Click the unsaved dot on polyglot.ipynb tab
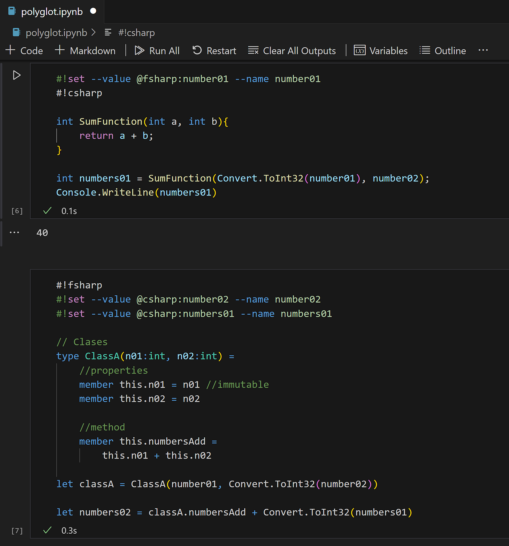This screenshot has height=546, width=509. (93, 11)
